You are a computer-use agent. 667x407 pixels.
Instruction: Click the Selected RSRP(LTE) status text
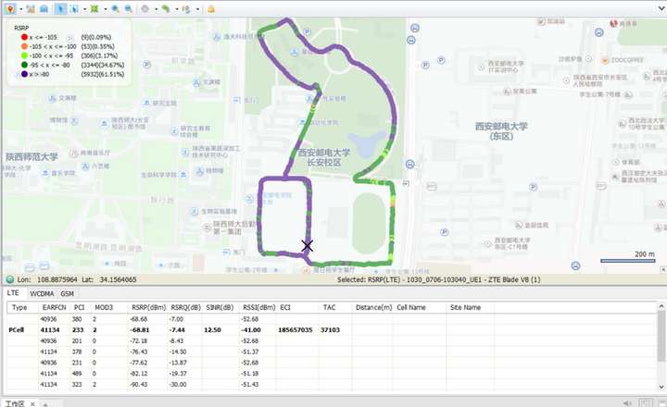click(438, 279)
